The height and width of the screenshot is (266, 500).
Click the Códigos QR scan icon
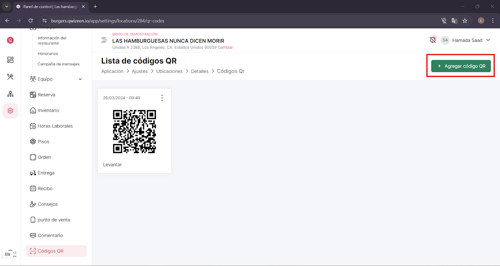pos(33,251)
